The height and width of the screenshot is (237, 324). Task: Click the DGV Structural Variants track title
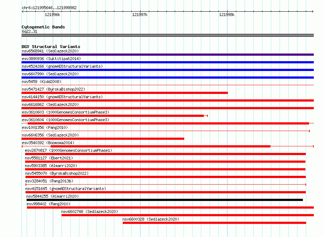[x=51, y=47]
